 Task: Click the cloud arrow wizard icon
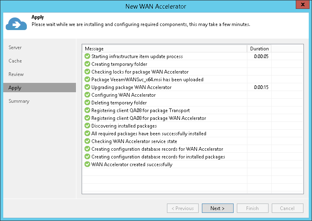pos(16,24)
